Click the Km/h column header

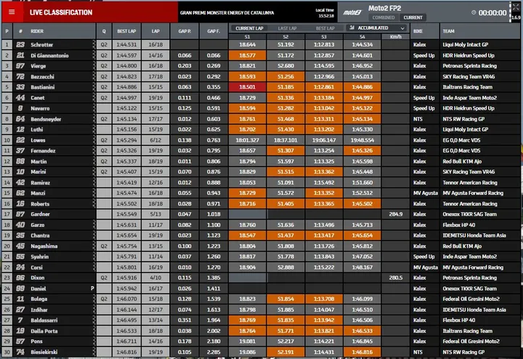coord(396,37)
